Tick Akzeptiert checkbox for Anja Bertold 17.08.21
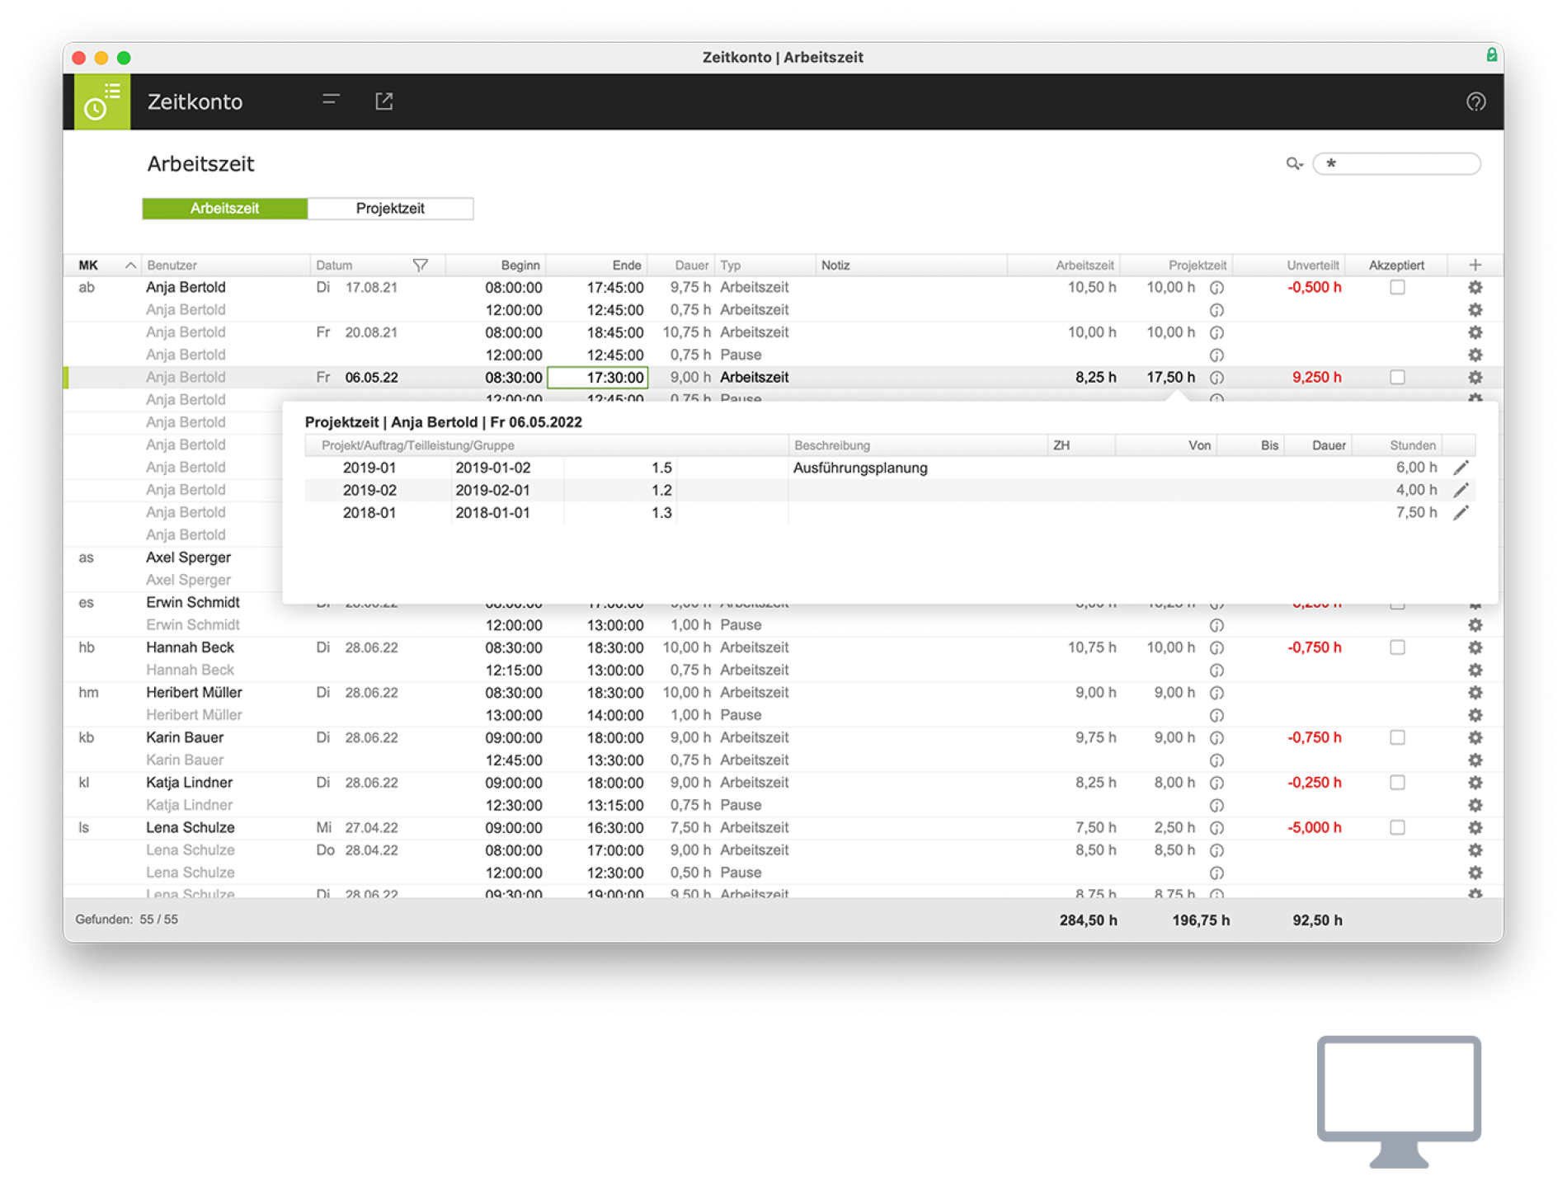Viewport: 1567px width, 1200px height. 1397,287
